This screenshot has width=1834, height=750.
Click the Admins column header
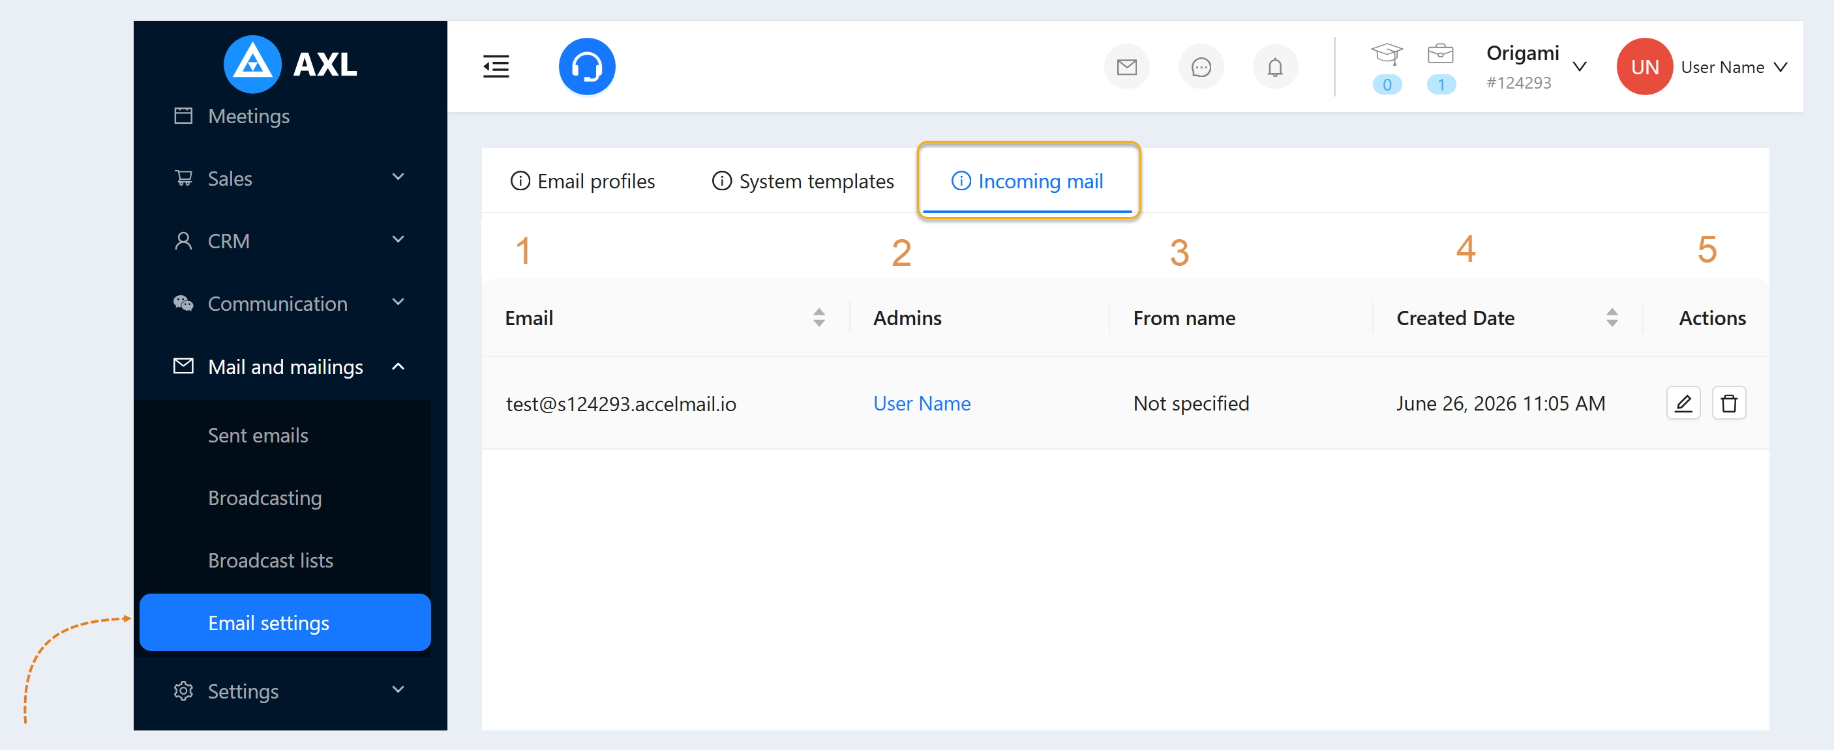pos(907,317)
